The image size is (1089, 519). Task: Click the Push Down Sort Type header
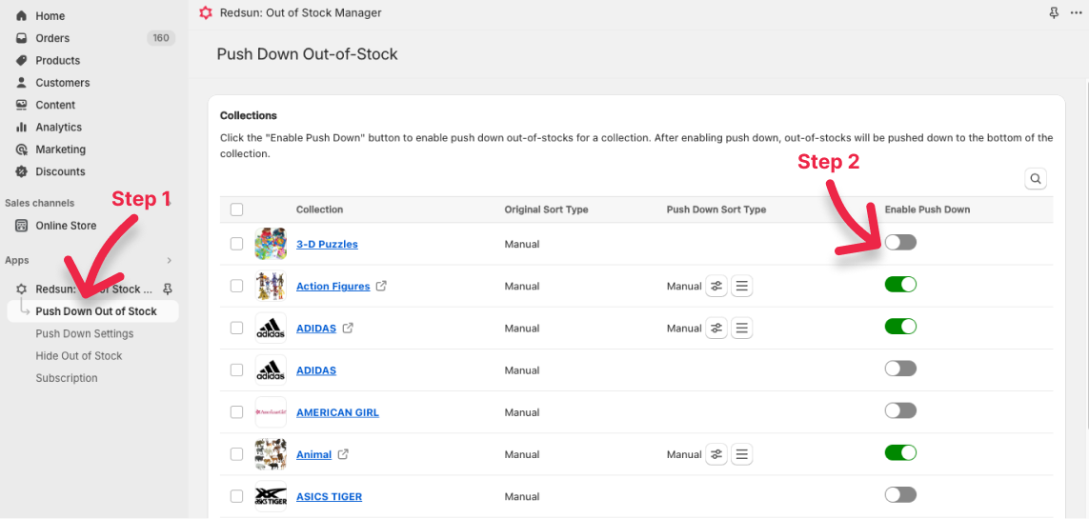(x=716, y=210)
